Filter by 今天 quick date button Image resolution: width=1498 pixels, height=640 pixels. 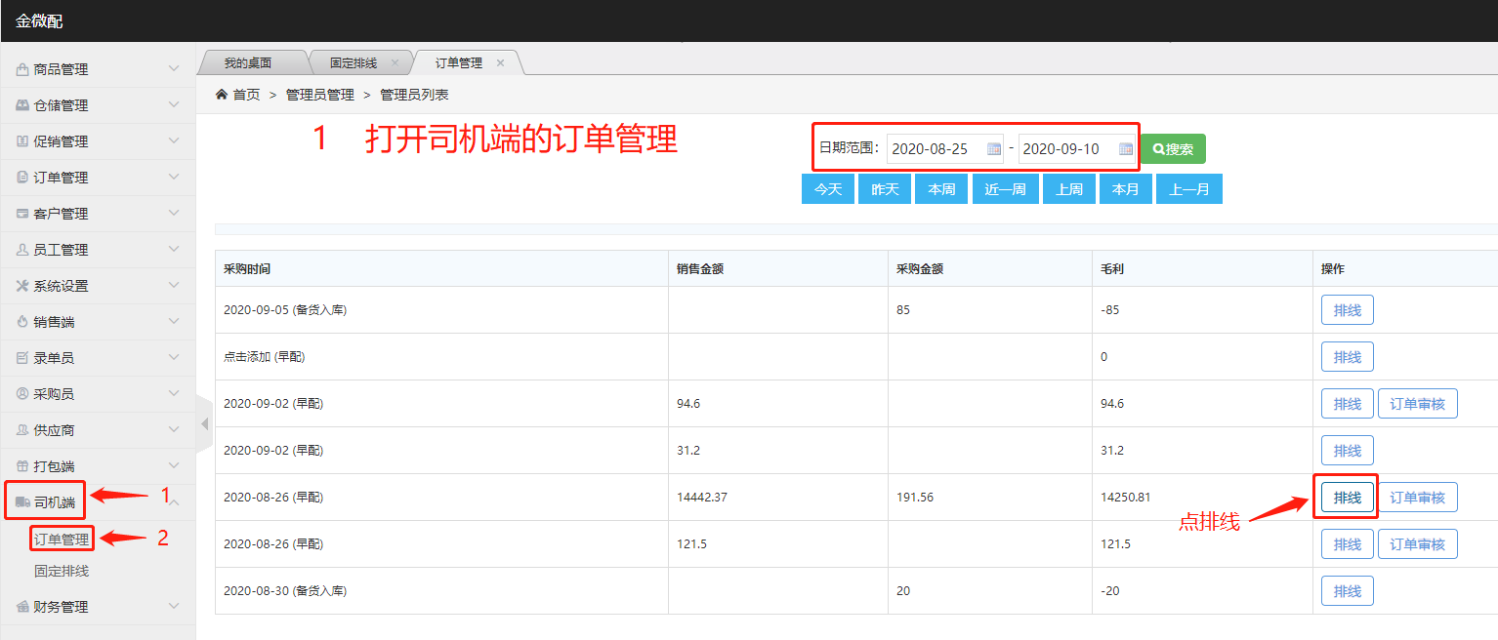point(827,189)
